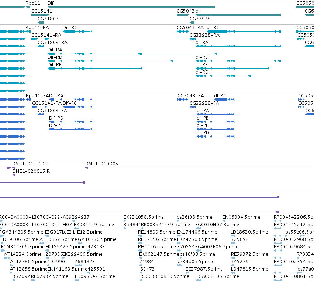This screenshot has width=314, height=282.
Task: Select the Dif-RA transcript
Action: (132, 54)
